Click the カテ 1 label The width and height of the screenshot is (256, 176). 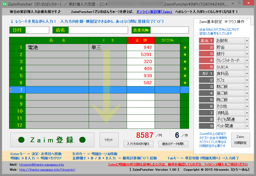coord(206,73)
